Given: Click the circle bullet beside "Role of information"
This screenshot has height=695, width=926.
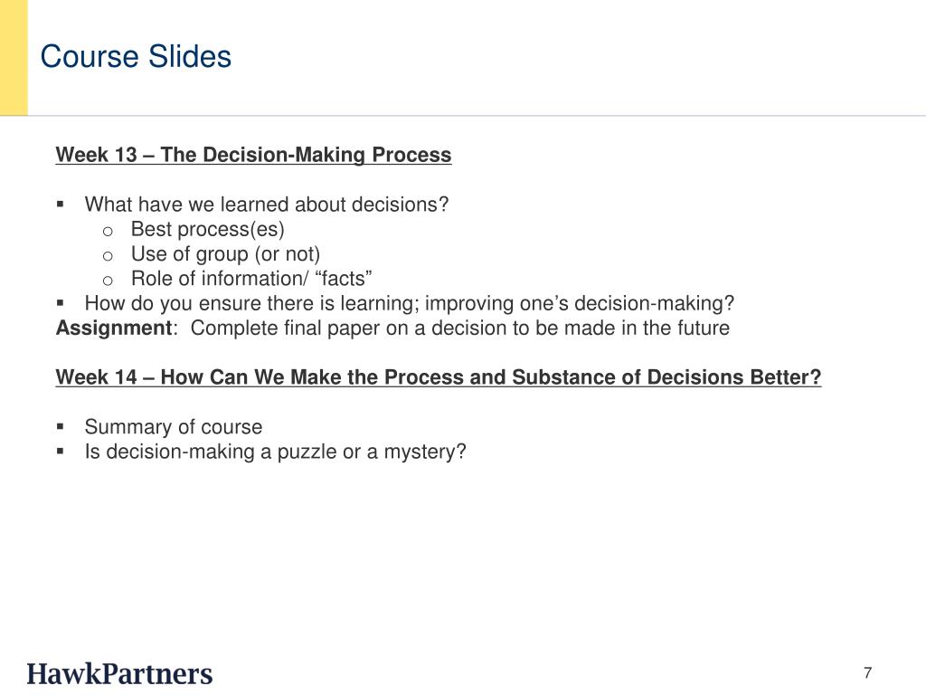Looking at the screenshot, I should point(107,279).
